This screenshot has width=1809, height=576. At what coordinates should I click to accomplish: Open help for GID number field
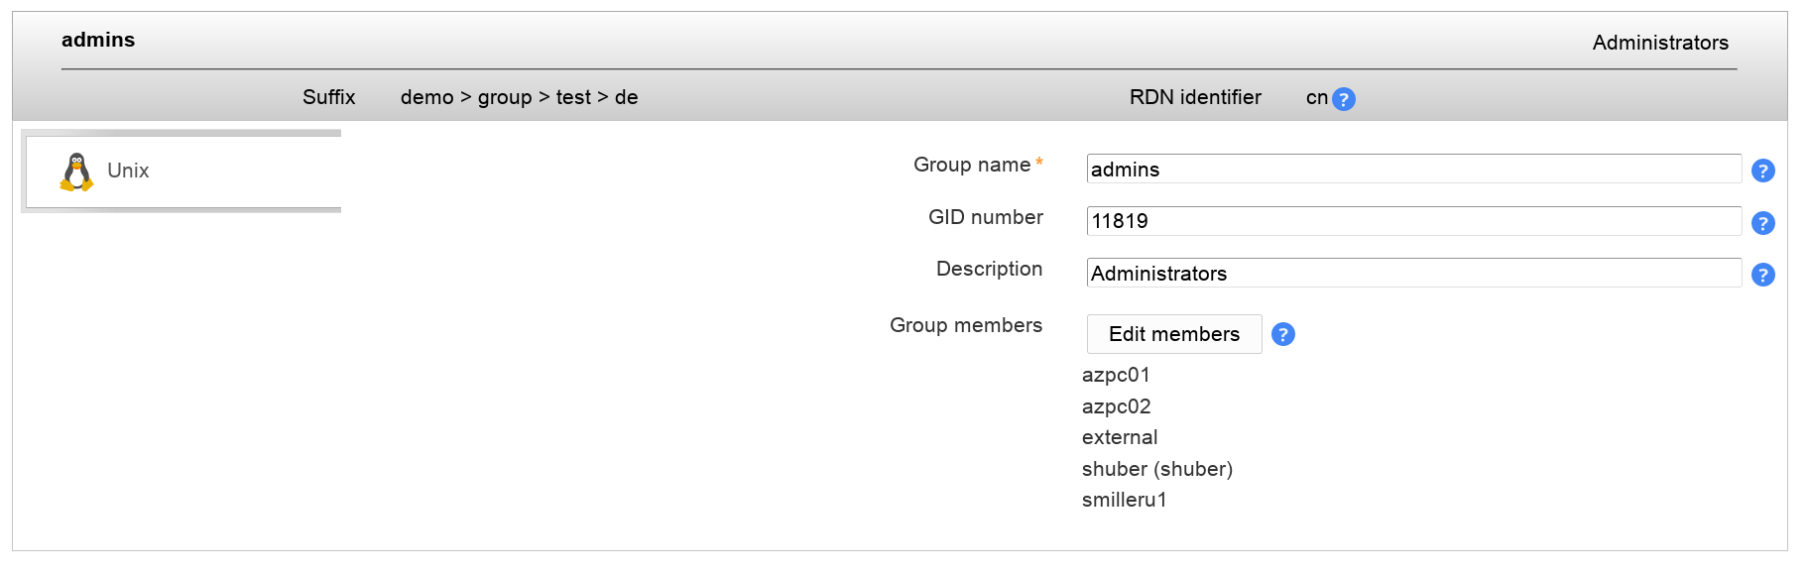point(1762,223)
